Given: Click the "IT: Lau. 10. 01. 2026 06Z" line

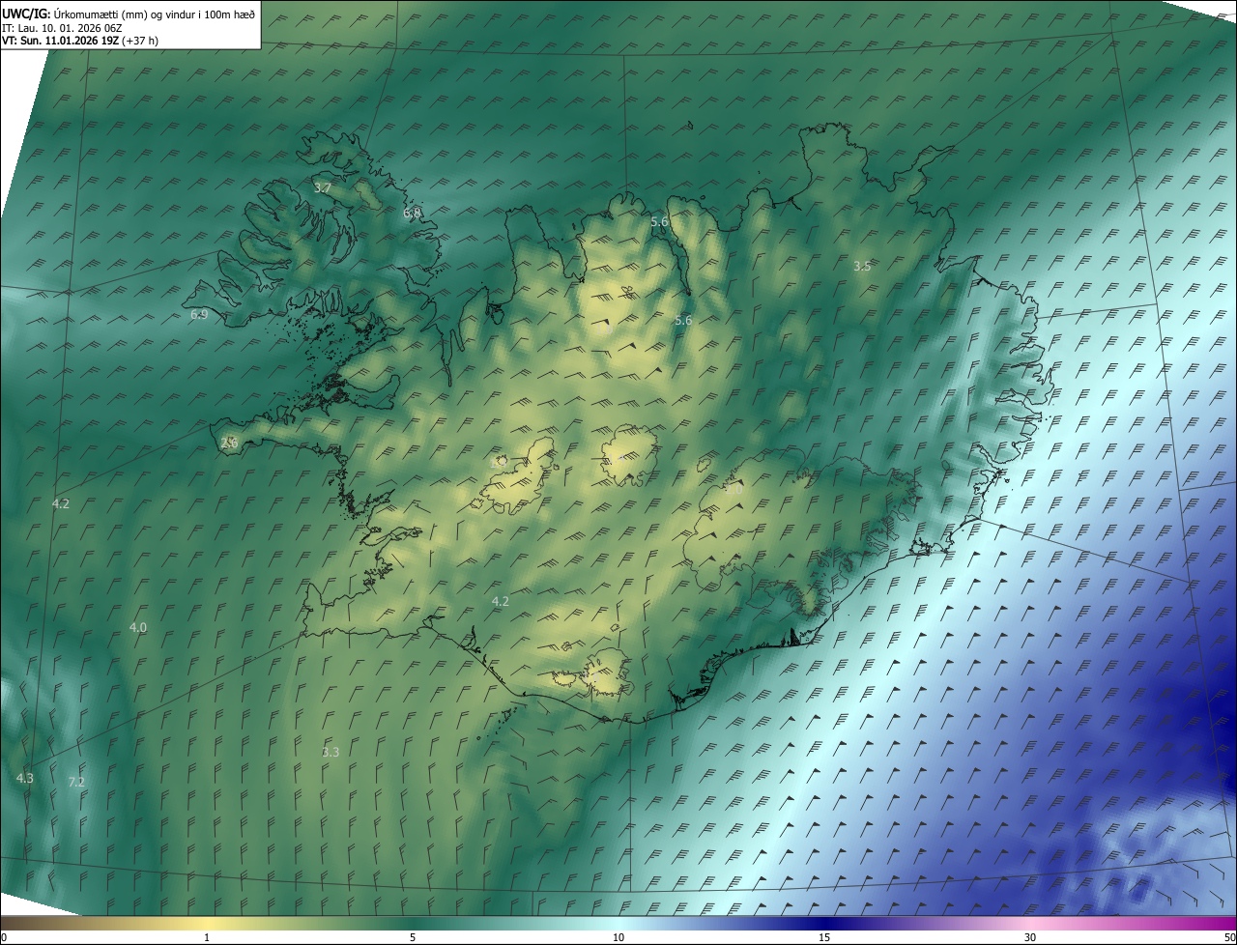Looking at the screenshot, I should point(61,27).
